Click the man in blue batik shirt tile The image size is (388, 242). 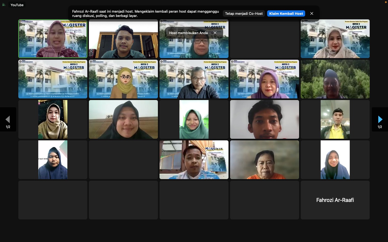point(194,160)
